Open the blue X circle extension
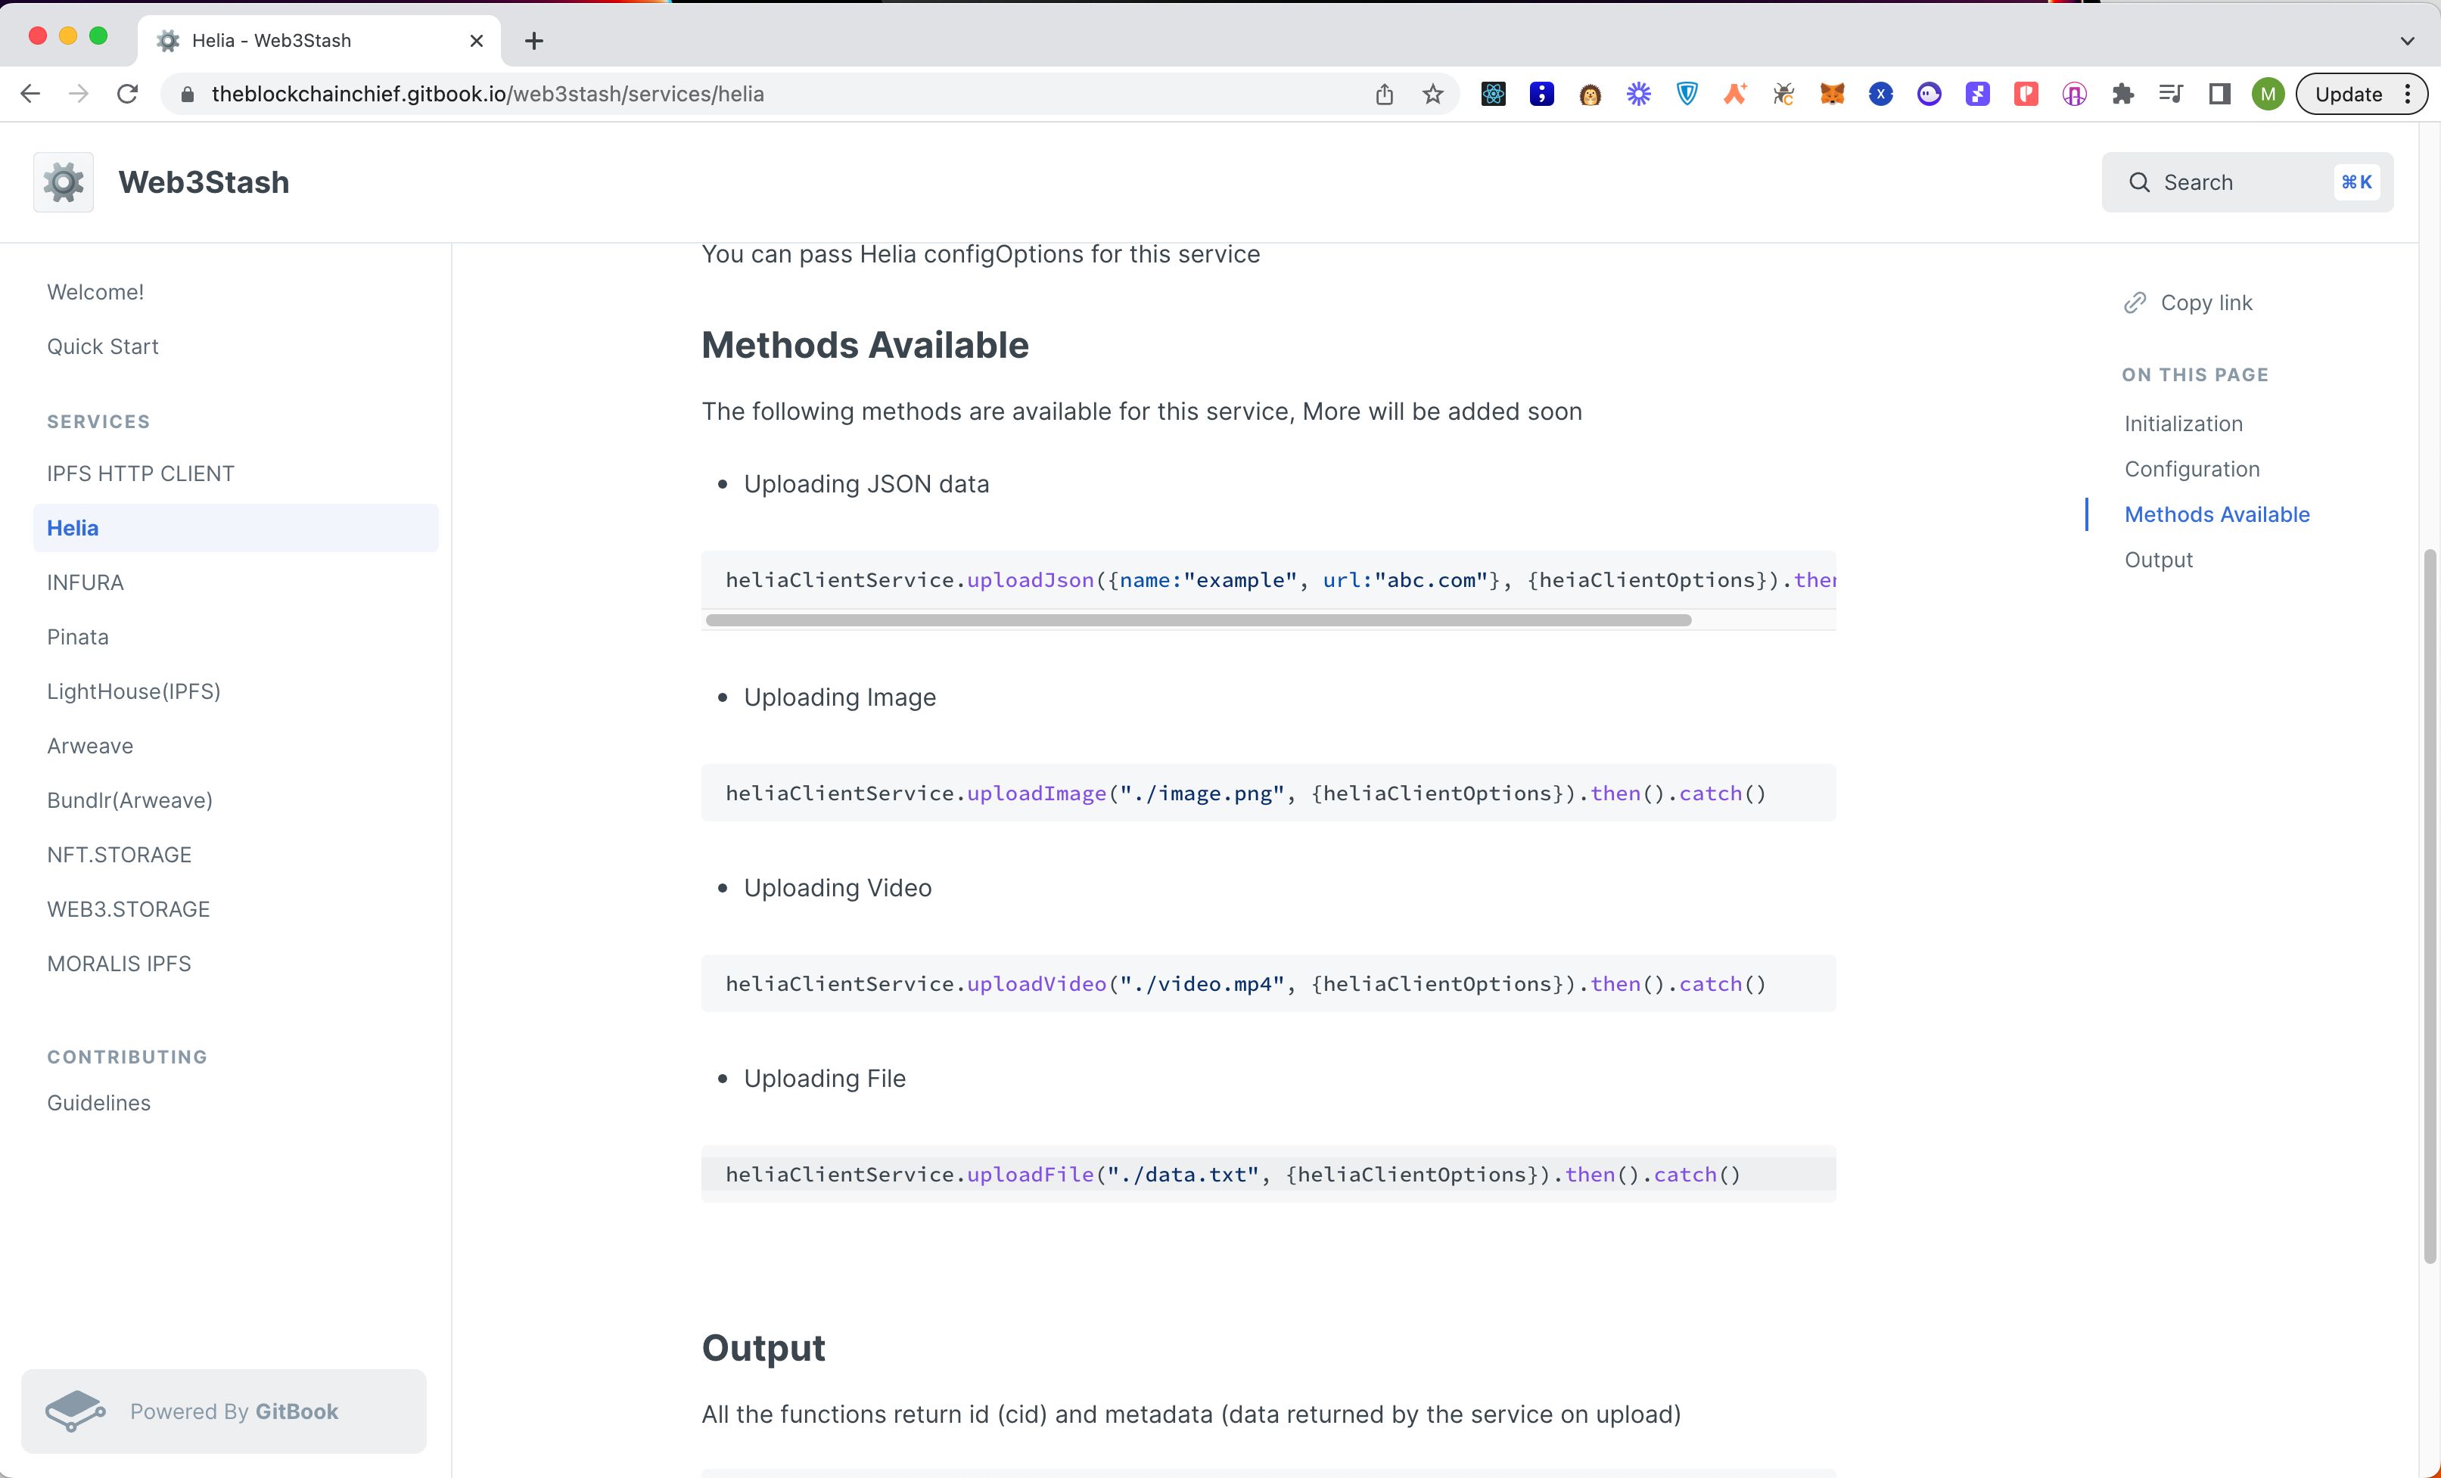Screen dimensions: 2441x1478 pos(1880,94)
